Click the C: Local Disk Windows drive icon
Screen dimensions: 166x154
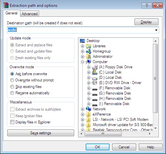(x=95, y=72)
